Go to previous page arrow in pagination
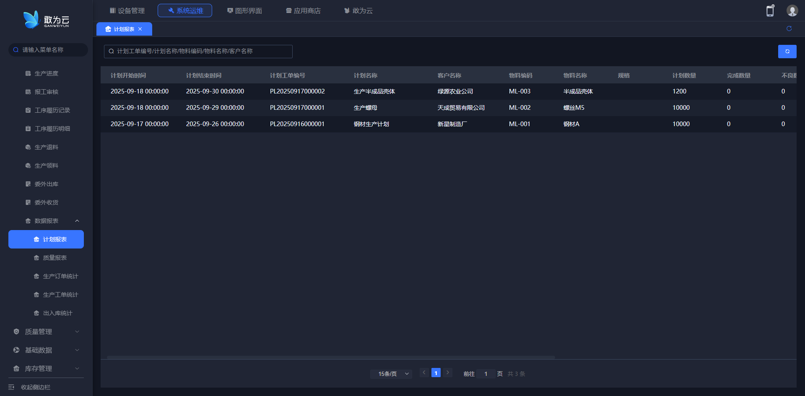 click(424, 373)
